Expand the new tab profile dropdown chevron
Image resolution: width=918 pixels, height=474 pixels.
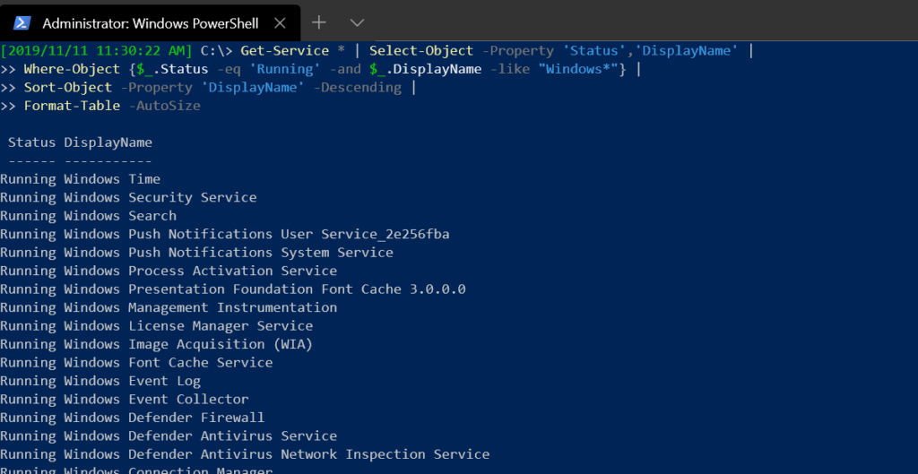pyautogui.click(x=357, y=22)
